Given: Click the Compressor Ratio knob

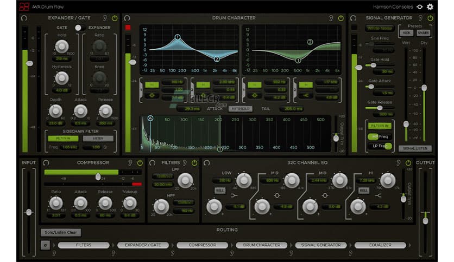Looking at the screenshot, I should (56, 203).
